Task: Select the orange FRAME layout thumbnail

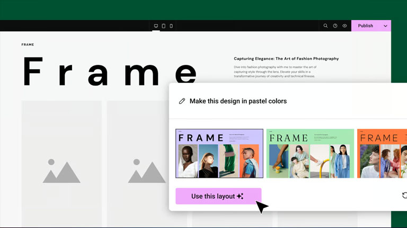Action: click(382, 154)
